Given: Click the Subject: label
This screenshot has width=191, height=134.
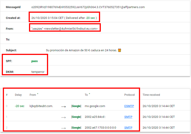Looking at the screenshot, I should tap(11, 50).
